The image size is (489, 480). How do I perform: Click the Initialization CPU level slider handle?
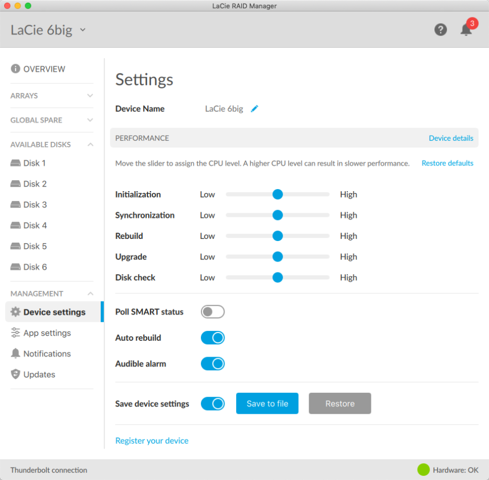[278, 194]
